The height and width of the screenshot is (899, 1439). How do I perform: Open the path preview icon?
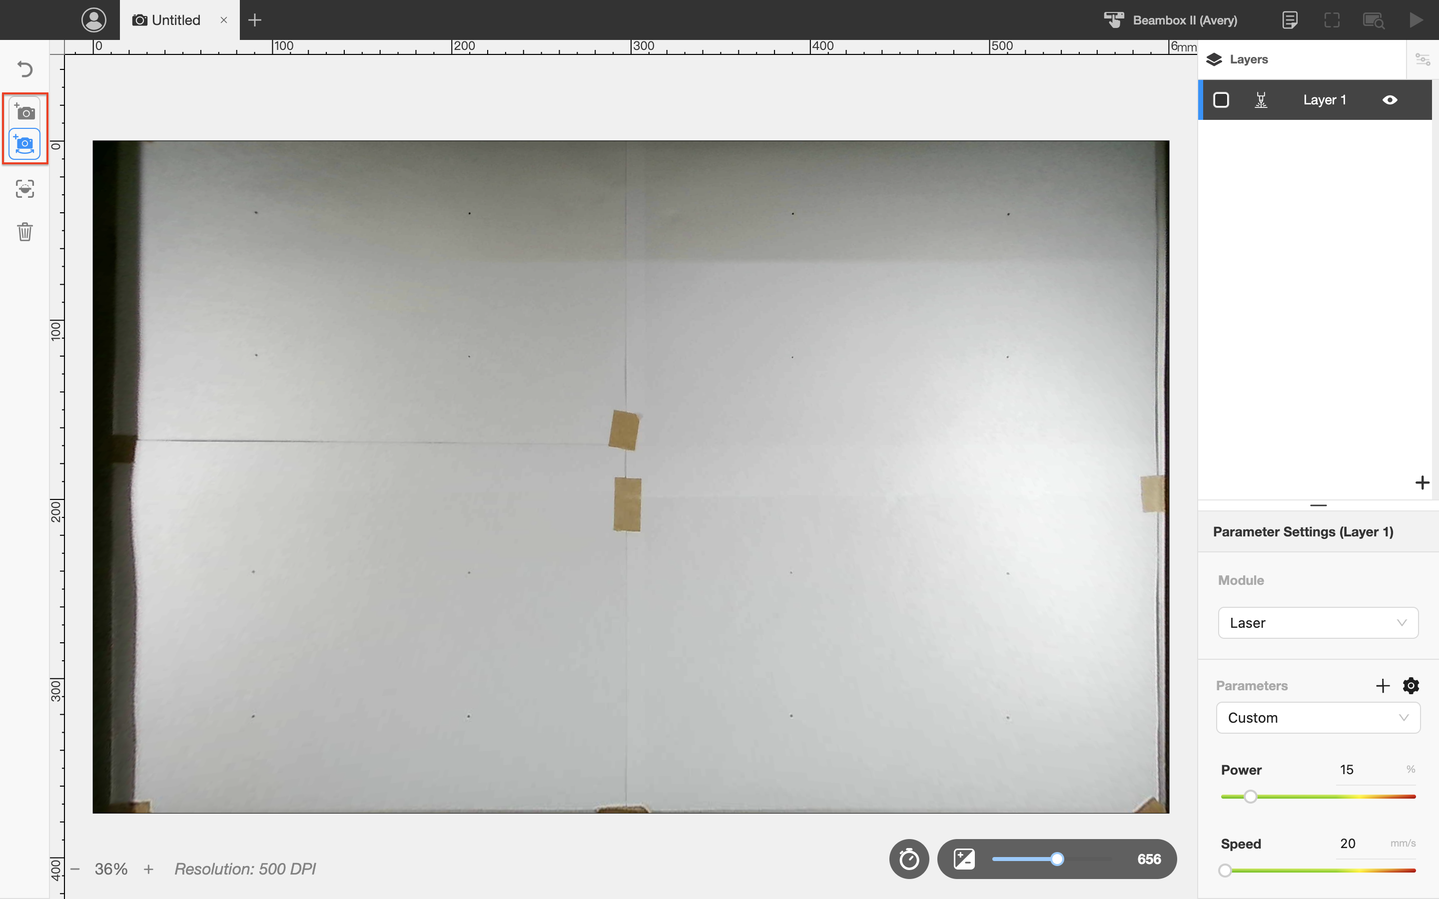pos(1374,19)
